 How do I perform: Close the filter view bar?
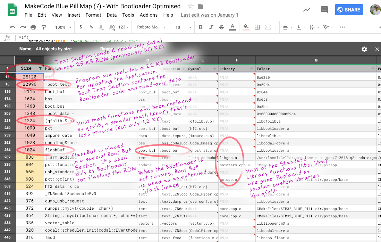[x=377, y=49]
